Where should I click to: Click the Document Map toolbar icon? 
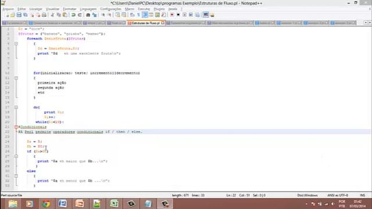[x=158, y=15]
